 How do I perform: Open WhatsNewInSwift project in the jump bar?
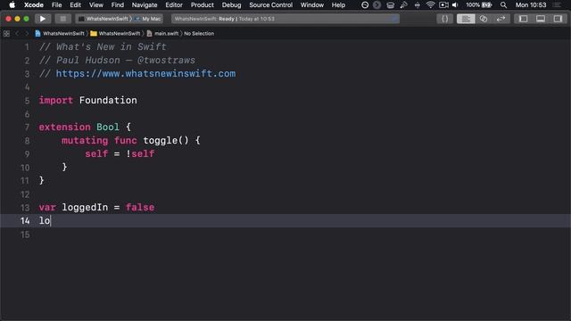[x=60, y=34]
